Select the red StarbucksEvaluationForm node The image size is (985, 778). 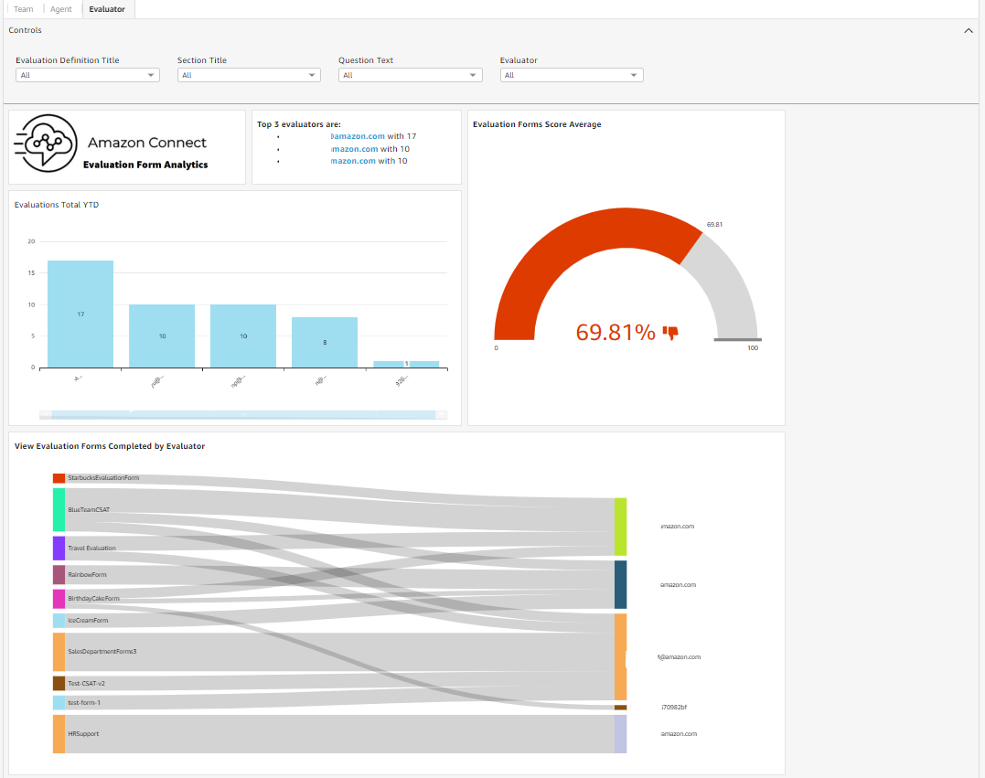(x=57, y=477)
